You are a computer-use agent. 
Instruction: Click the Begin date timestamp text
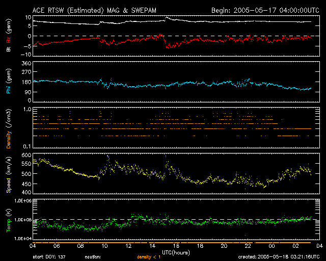(264, 10)
